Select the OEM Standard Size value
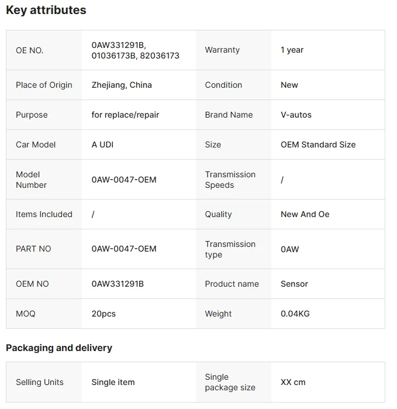Viewport: 397px width, 409px height. pos(318,145)
